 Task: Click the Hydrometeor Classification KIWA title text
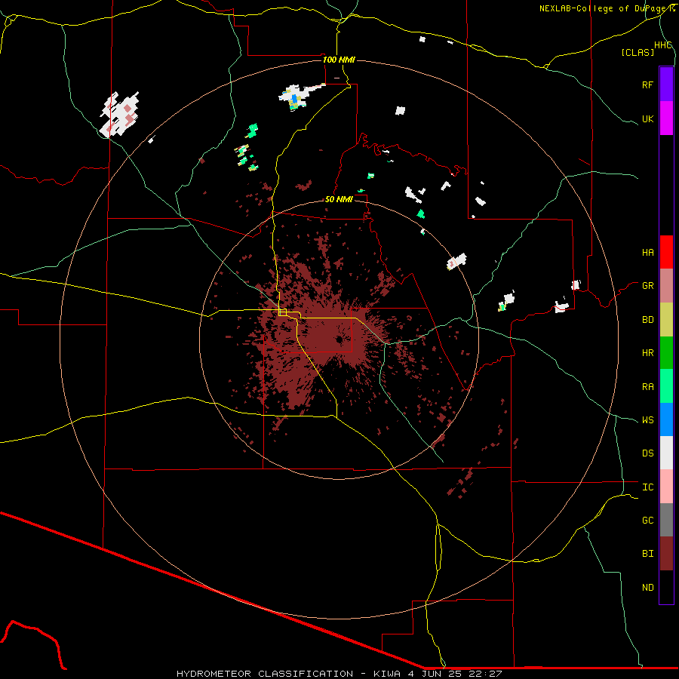tap(339, 674)
